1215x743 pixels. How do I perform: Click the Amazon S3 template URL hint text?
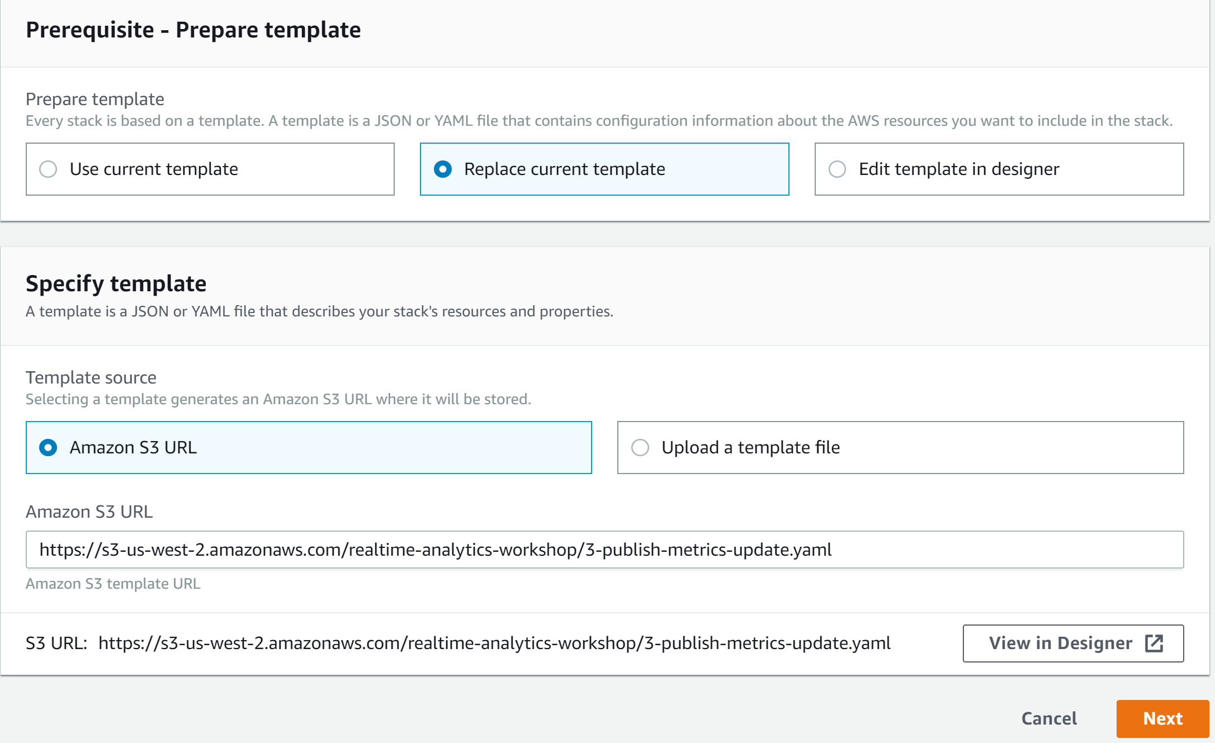[x=113, y=584]
